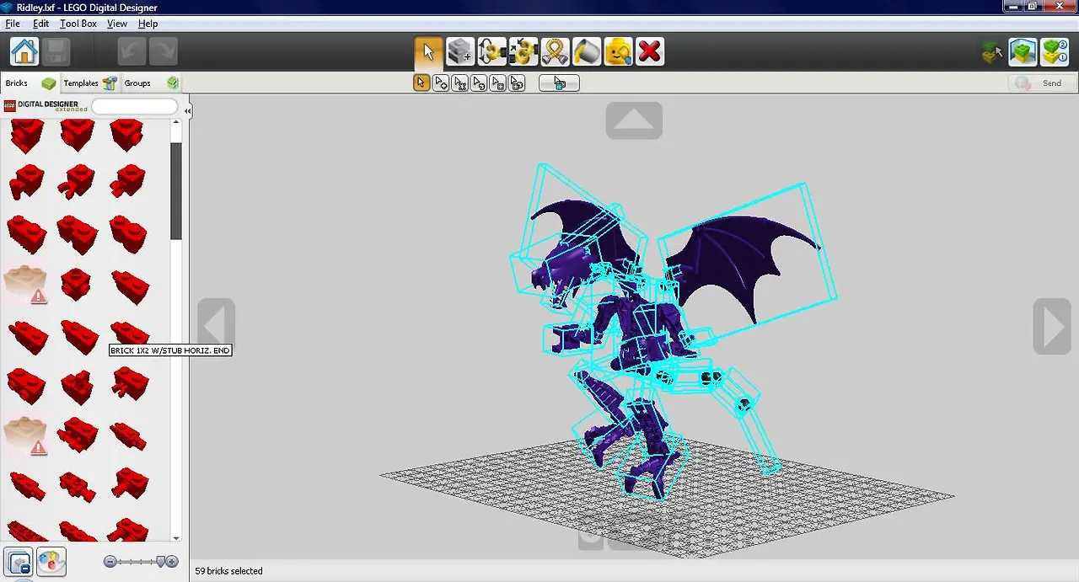Click the plus end of size slider
1079x582 pixels.
pos(172,561)
